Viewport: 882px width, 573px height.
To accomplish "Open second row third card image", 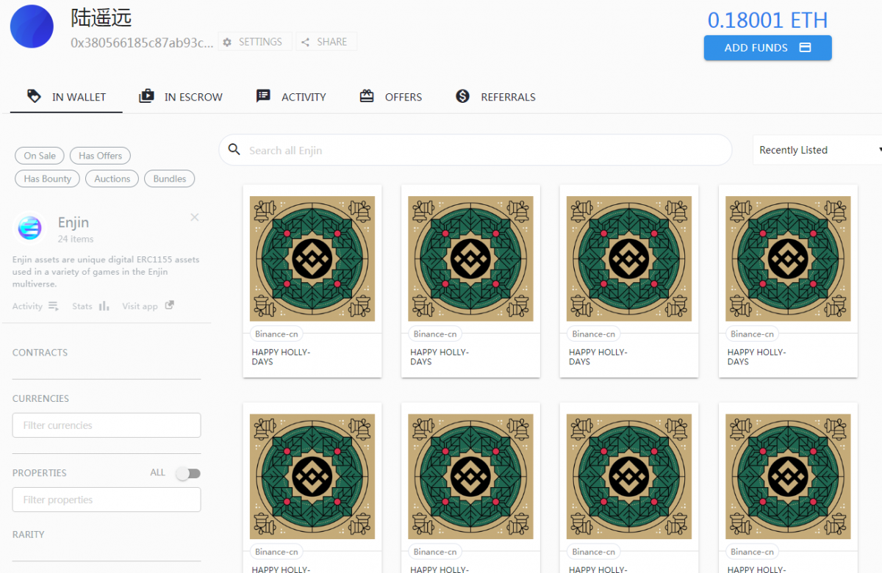I will coord(629,477).
